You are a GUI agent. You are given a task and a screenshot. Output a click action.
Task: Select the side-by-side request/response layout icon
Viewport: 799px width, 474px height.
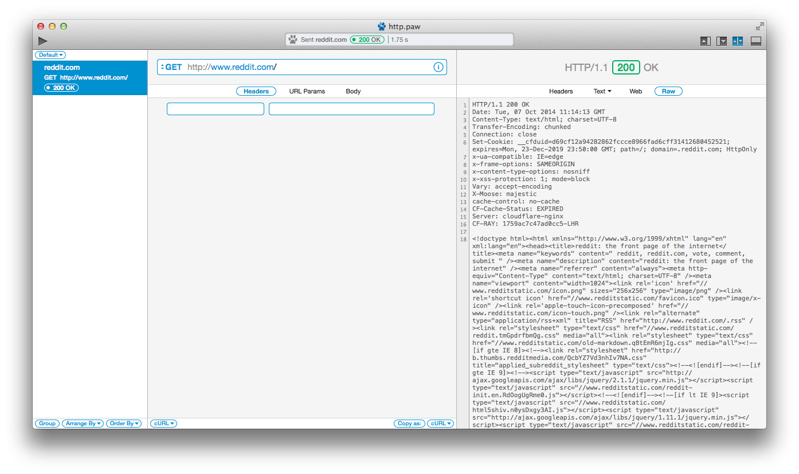pyautogui.click(x=738, y=41)
